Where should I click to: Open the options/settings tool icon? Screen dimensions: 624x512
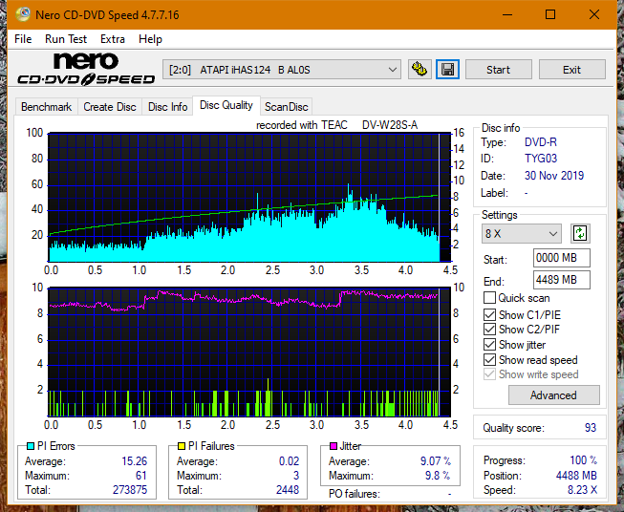(x=420, y=70)
